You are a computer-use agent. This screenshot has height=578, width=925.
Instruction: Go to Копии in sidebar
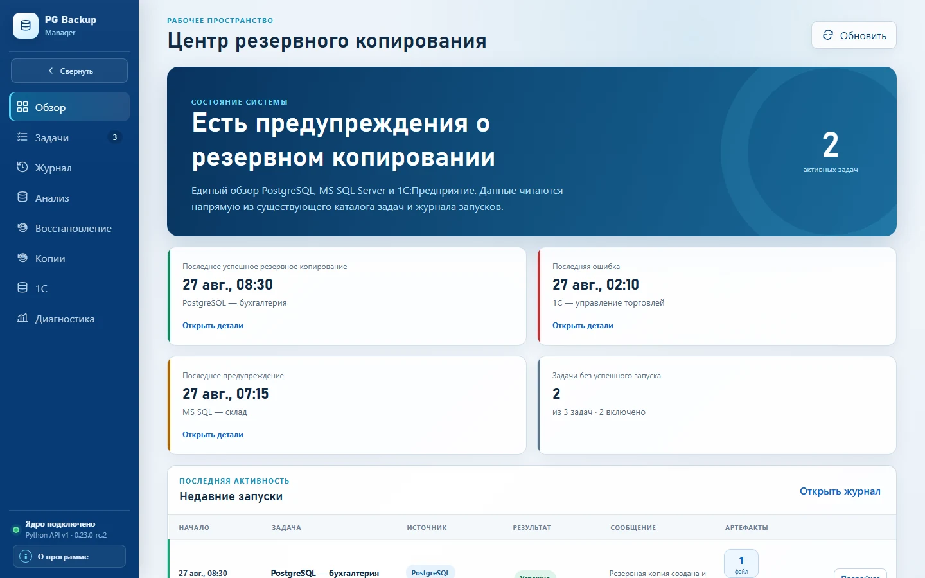pos(69,258)
